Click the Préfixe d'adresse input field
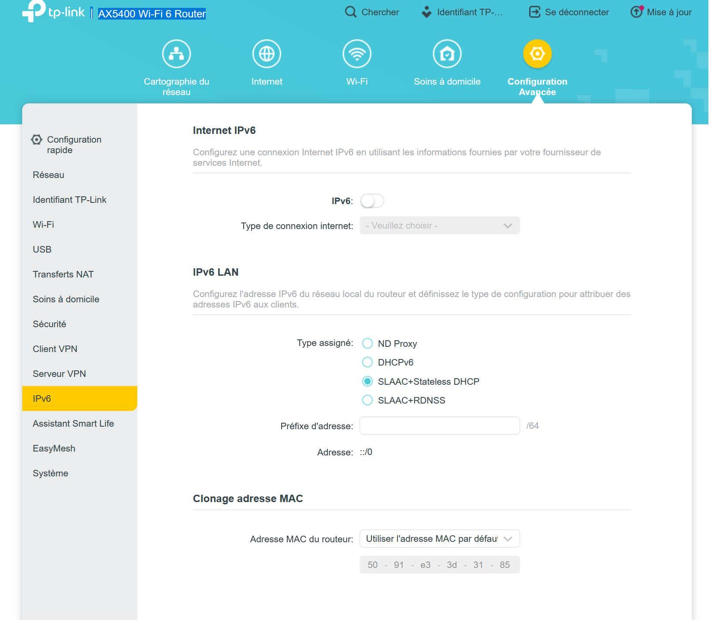The height and width of the screenshot is (626, 711). pos(439,426)
